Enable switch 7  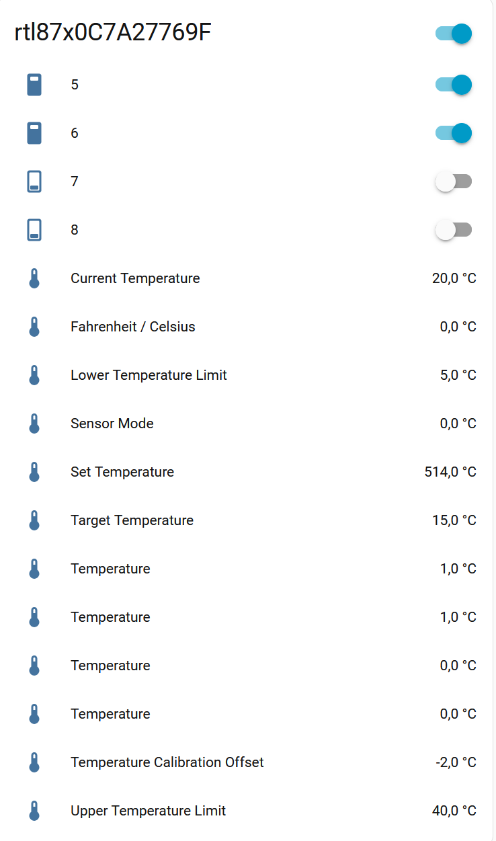coord(454,182)
